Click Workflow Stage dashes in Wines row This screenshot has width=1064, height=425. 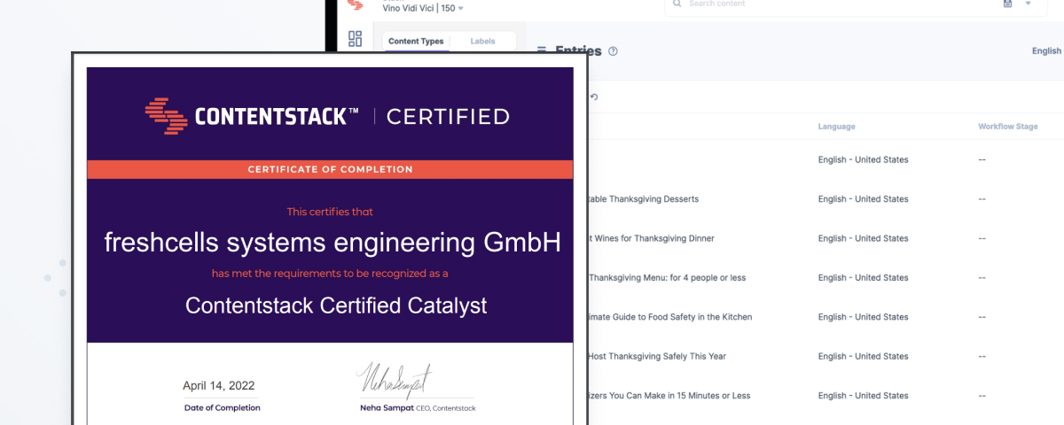pos(982,238)
